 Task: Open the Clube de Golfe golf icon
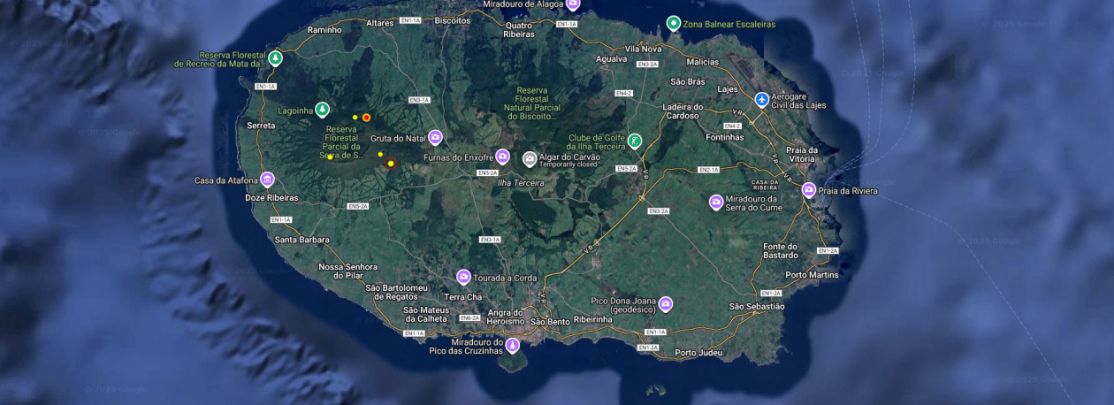(635, 141)
